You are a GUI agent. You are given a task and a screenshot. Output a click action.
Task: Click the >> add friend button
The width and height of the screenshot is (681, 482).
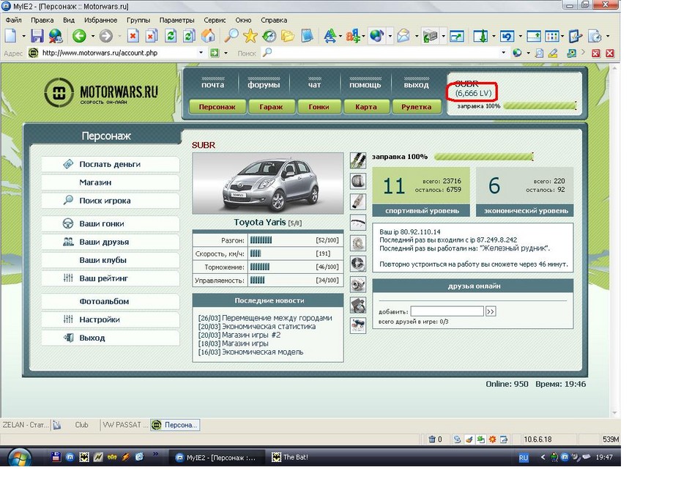pyautogui.click(x=491, y=311)
